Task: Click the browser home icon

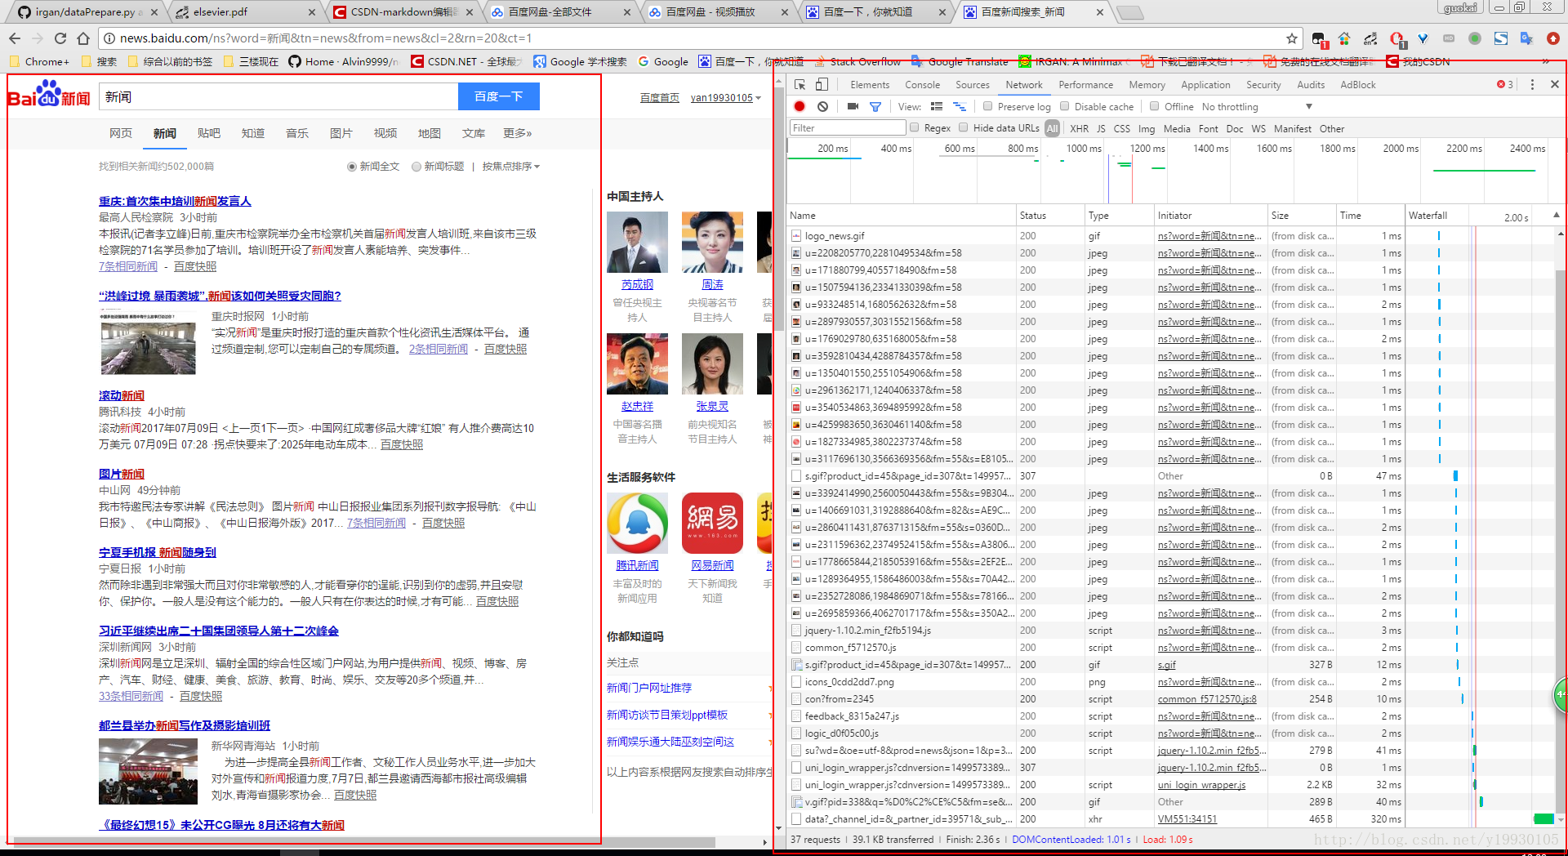Action: pyautogui.click(x=83, y=38)
